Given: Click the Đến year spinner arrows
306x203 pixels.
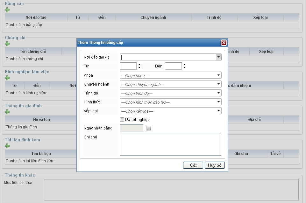Looking at the screenshot, I should 184,66.
